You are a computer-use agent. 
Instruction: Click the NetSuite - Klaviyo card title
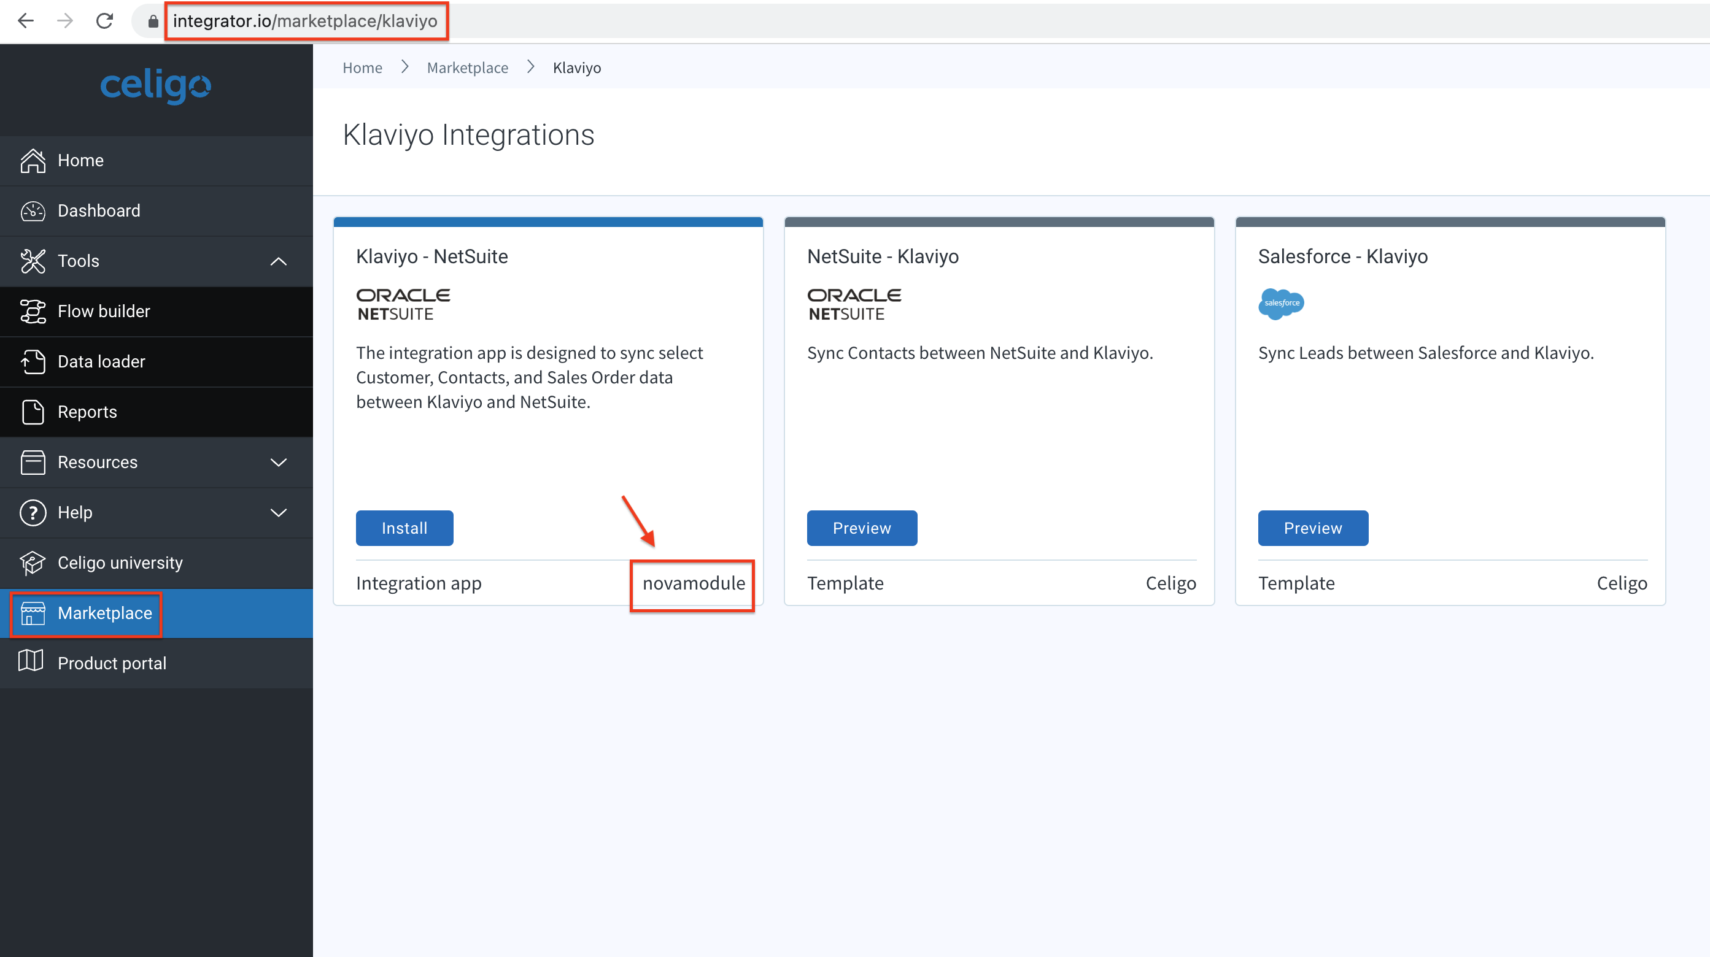click(x=883, y=257)
